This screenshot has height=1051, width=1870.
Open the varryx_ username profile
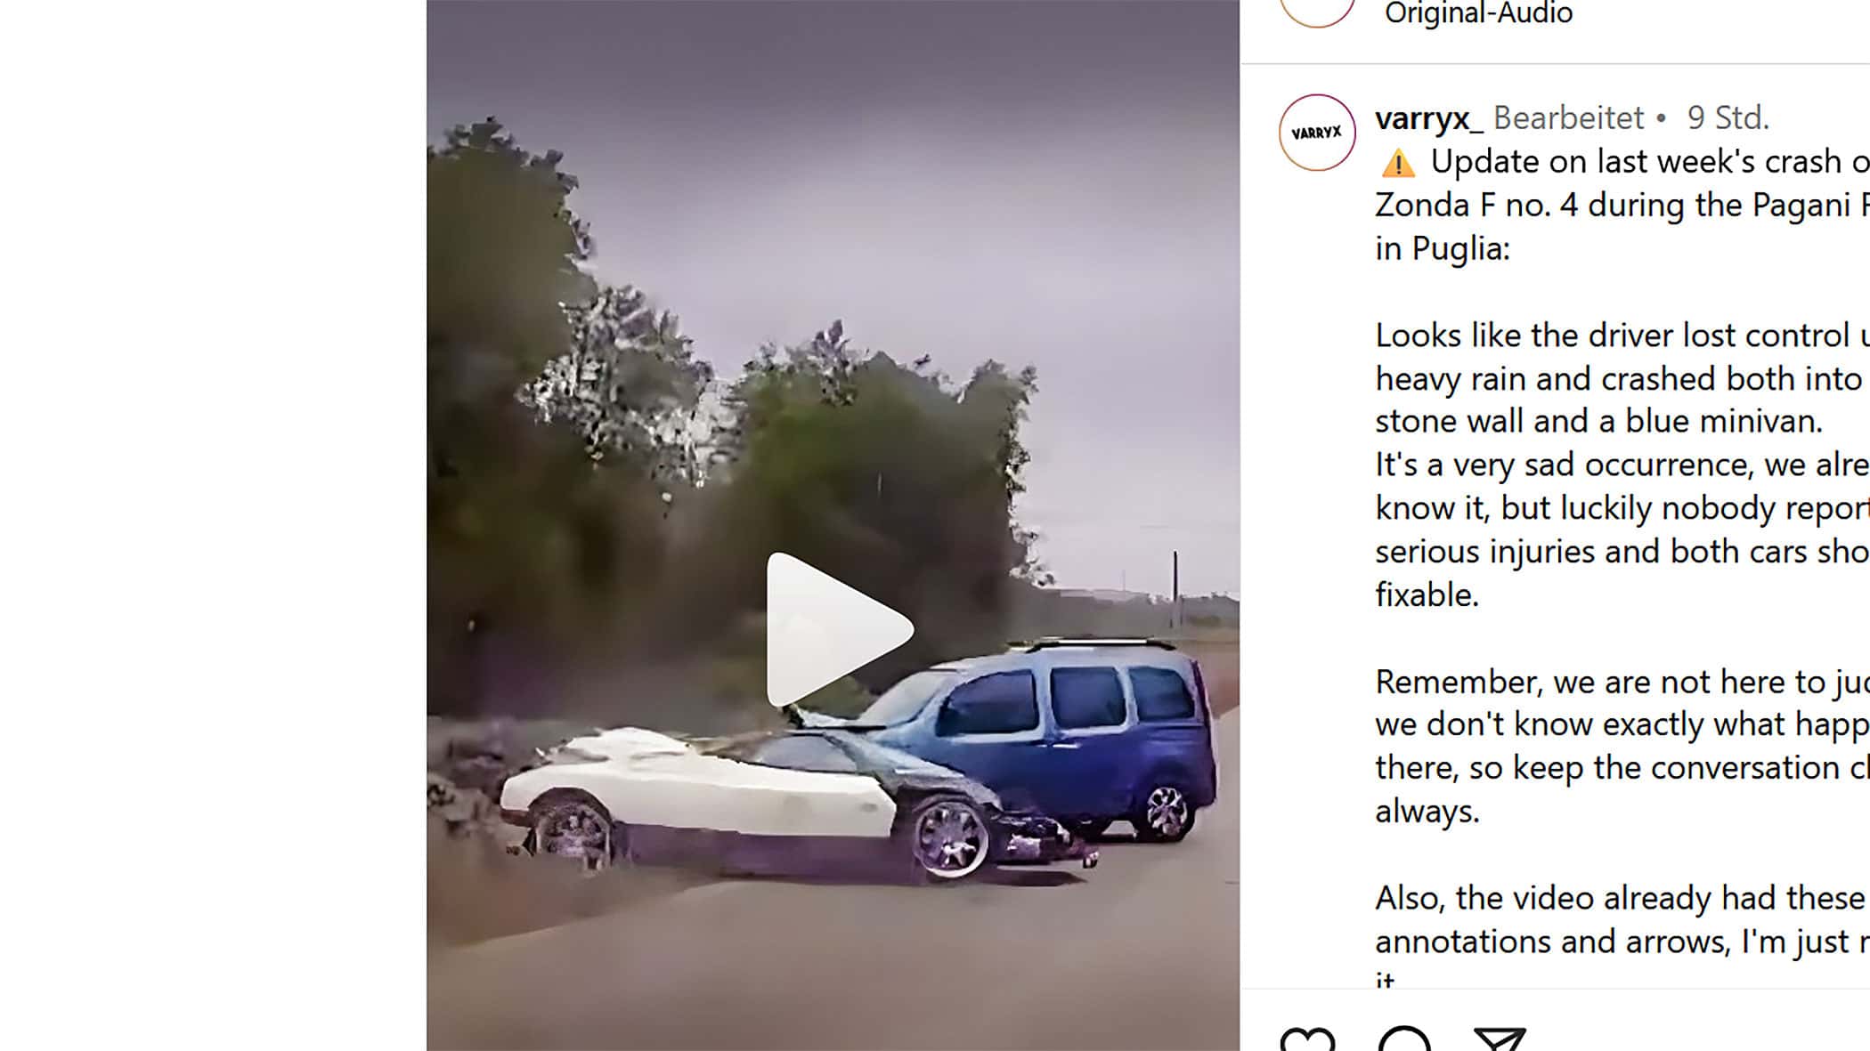click(x=1428, y=117)
